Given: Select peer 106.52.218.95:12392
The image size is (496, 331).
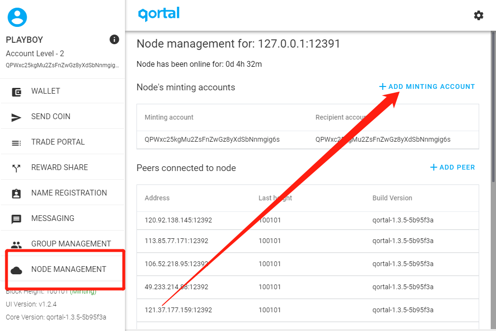Looking at the screenshot, I should point(176,264).
